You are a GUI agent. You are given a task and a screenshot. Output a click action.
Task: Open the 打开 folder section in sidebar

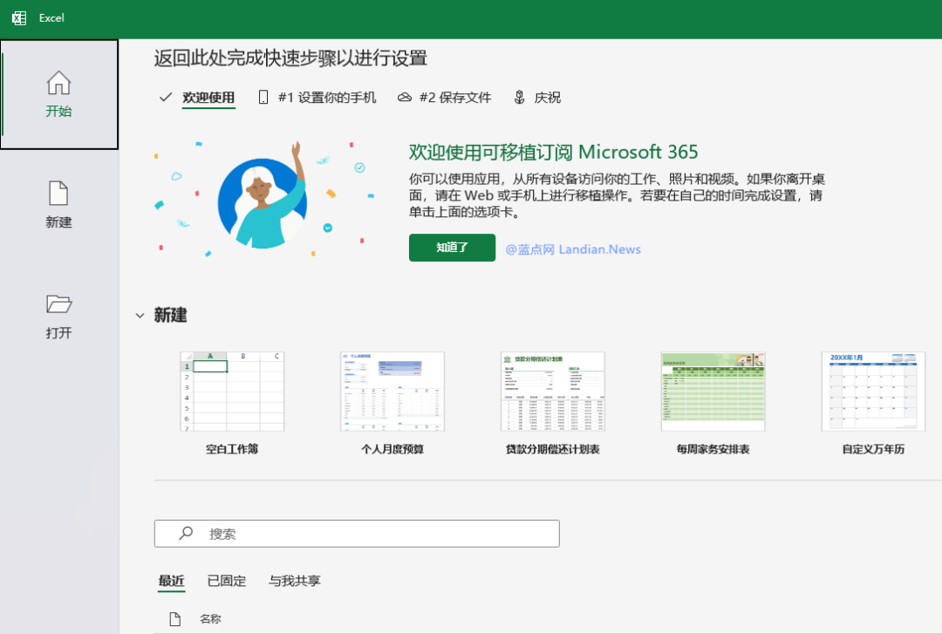59,316
